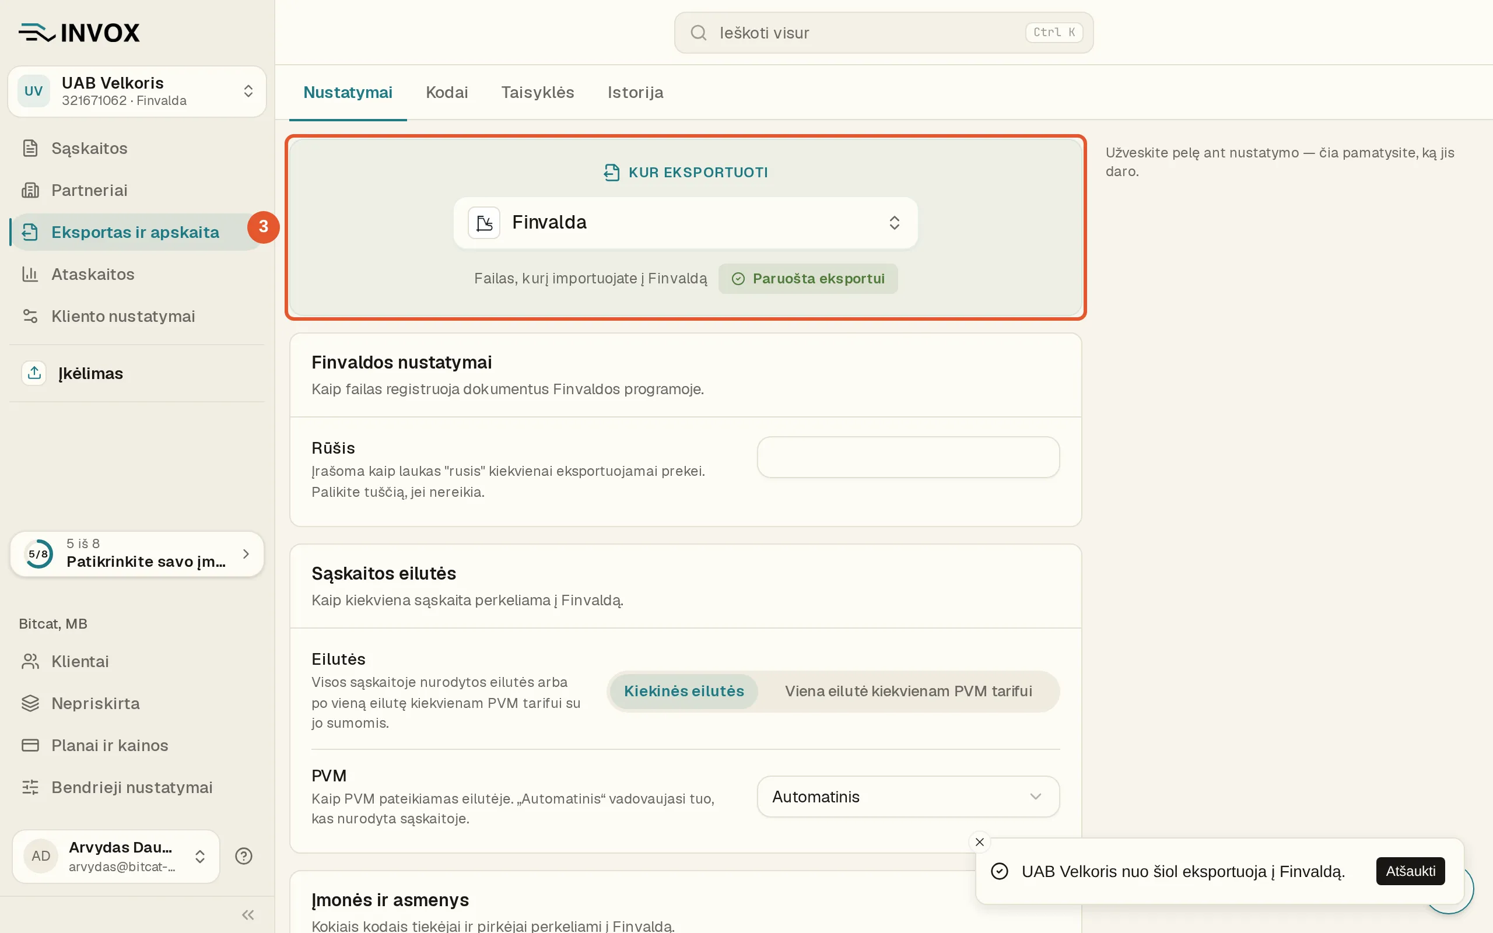Open the PVM Automatinis dropdown

click(908, 797)
